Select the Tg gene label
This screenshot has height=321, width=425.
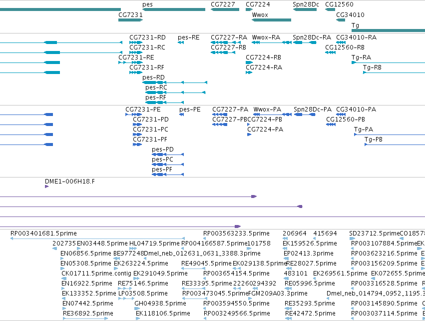355,25
